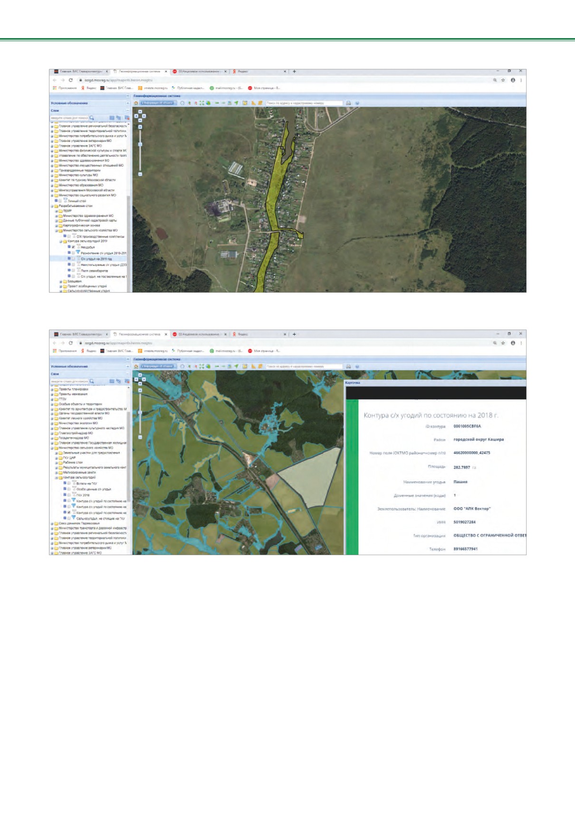Focus the layer keyword search field in the lower window
The height and width of the screenshot is (813, 575).
coord(69,381)
